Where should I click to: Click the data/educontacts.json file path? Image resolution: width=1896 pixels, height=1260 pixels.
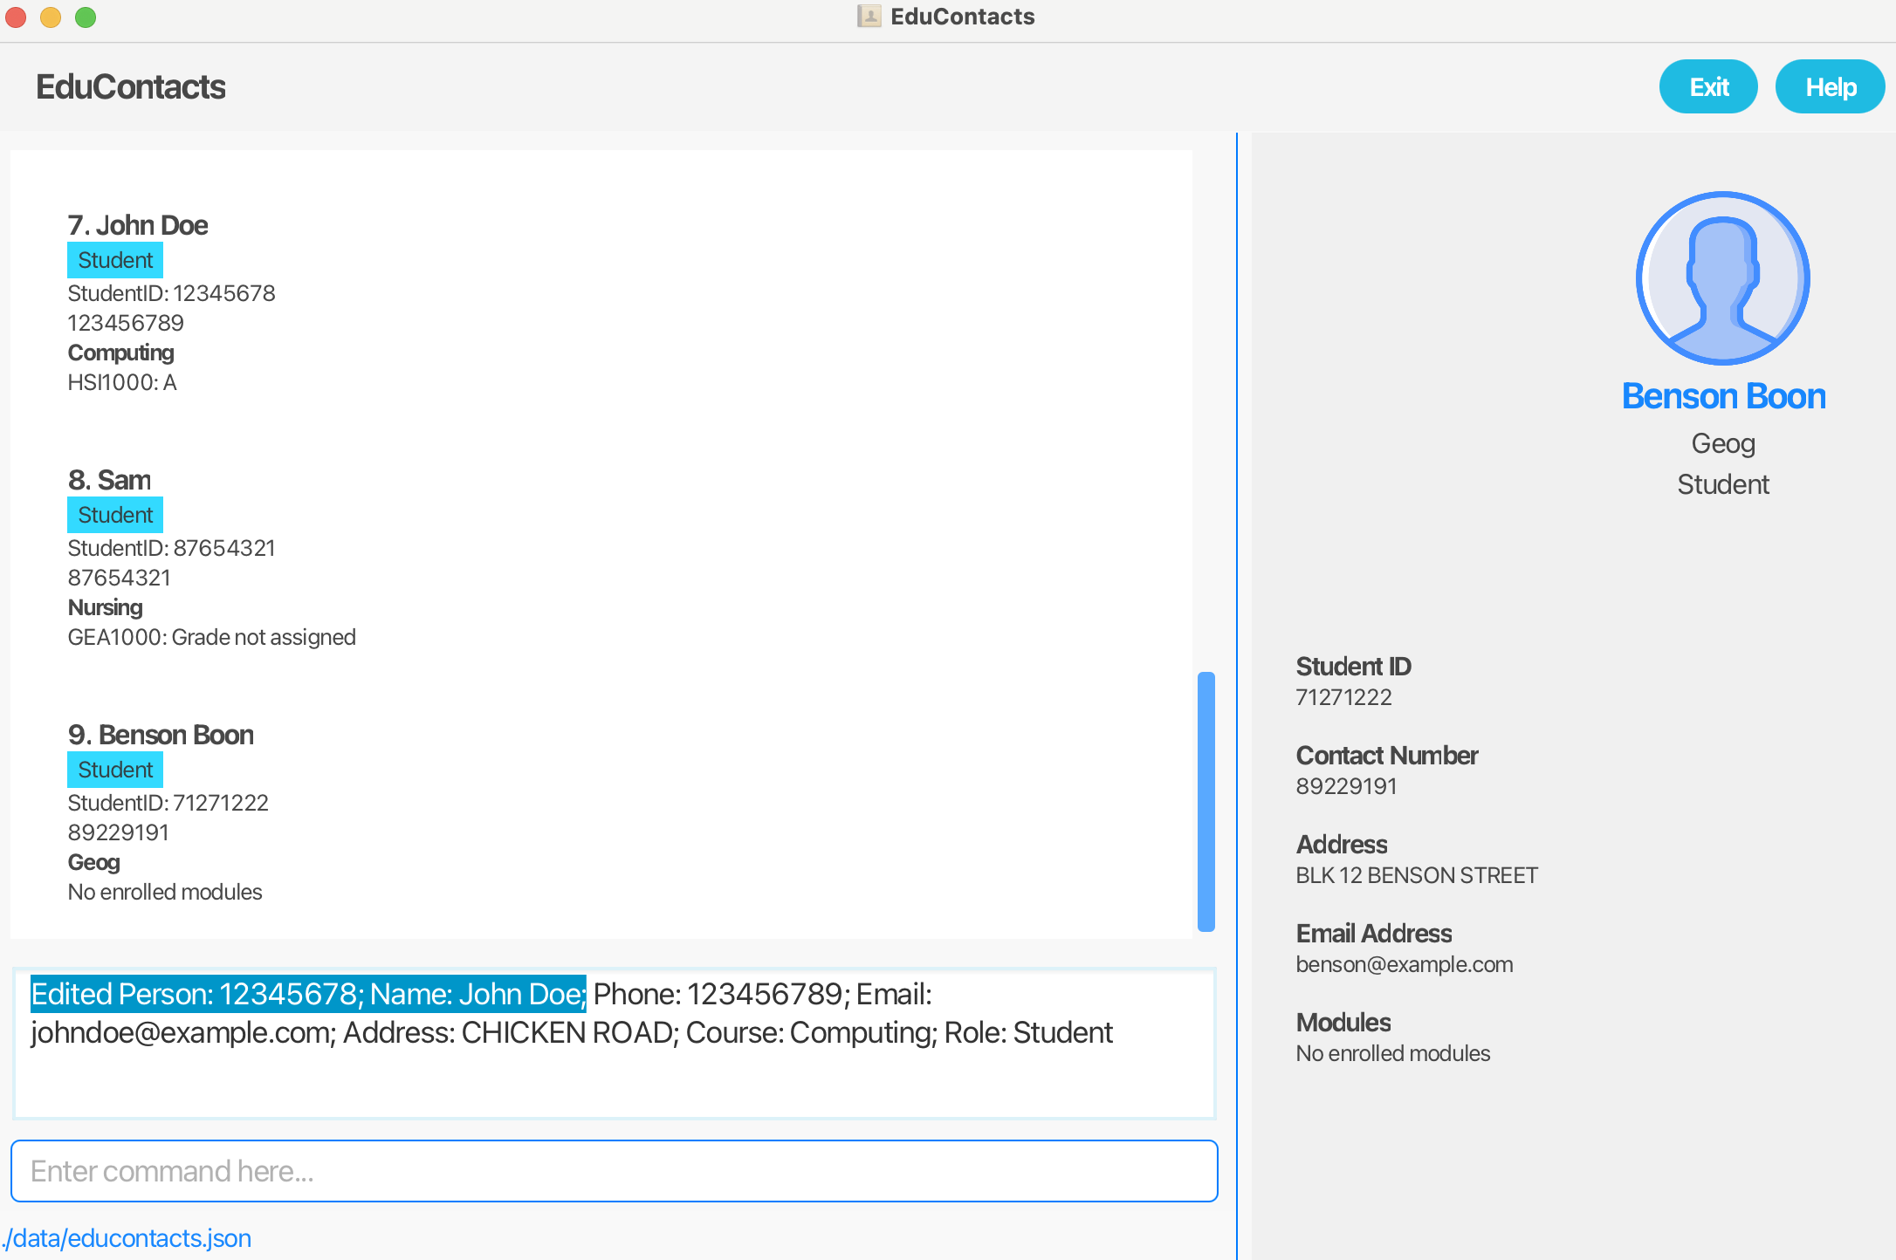(127, 1238)
